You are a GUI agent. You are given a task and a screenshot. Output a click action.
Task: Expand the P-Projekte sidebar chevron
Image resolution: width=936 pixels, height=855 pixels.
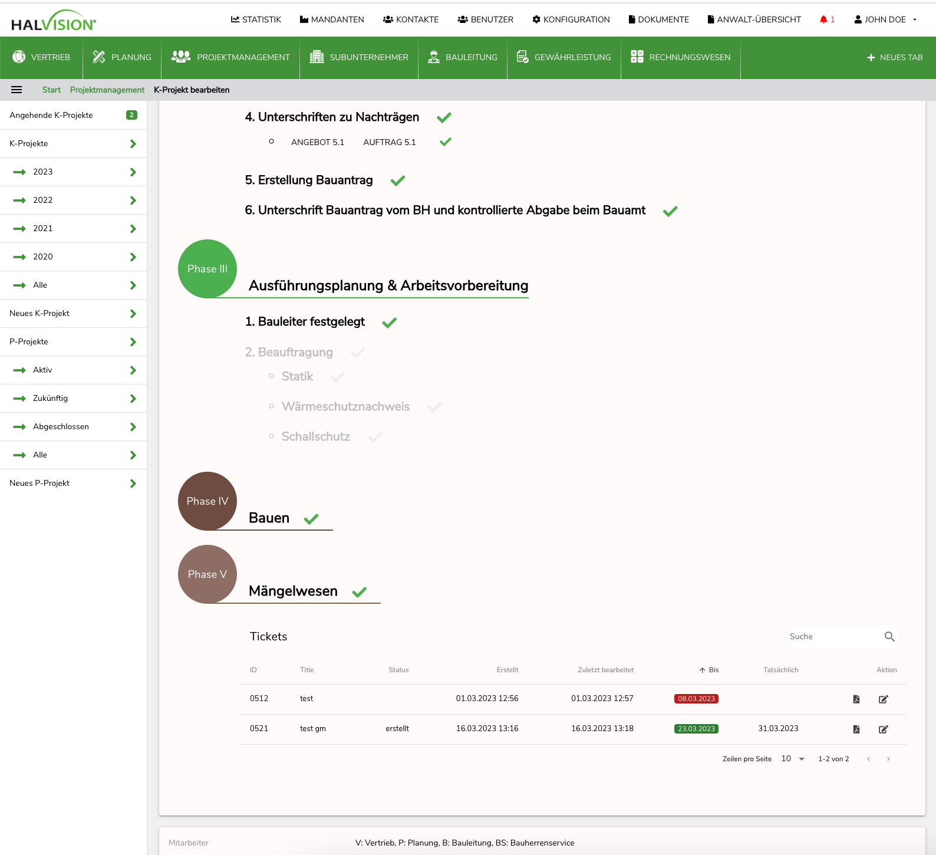(x=133, y=342)
